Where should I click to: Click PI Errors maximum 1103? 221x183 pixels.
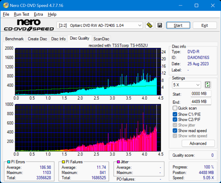point(47,173)
